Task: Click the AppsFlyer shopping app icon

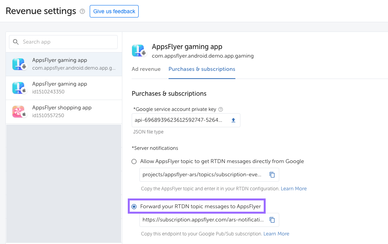Action: click(19, 112)
